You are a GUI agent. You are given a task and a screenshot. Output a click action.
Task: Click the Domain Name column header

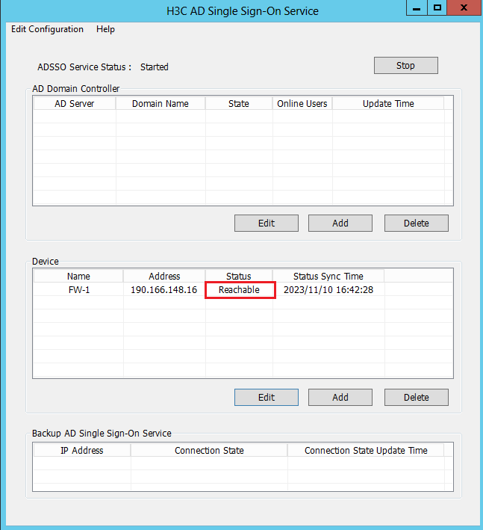pos(161,104)
